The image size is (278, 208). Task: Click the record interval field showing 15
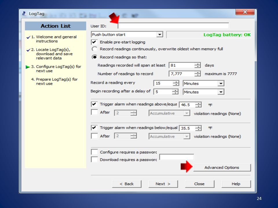tap(163, 83)
